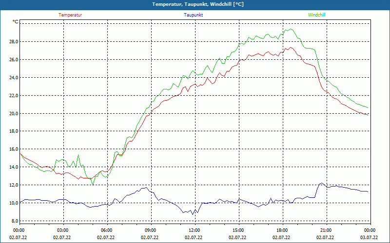Click the 09:00 time axis label

150,230
